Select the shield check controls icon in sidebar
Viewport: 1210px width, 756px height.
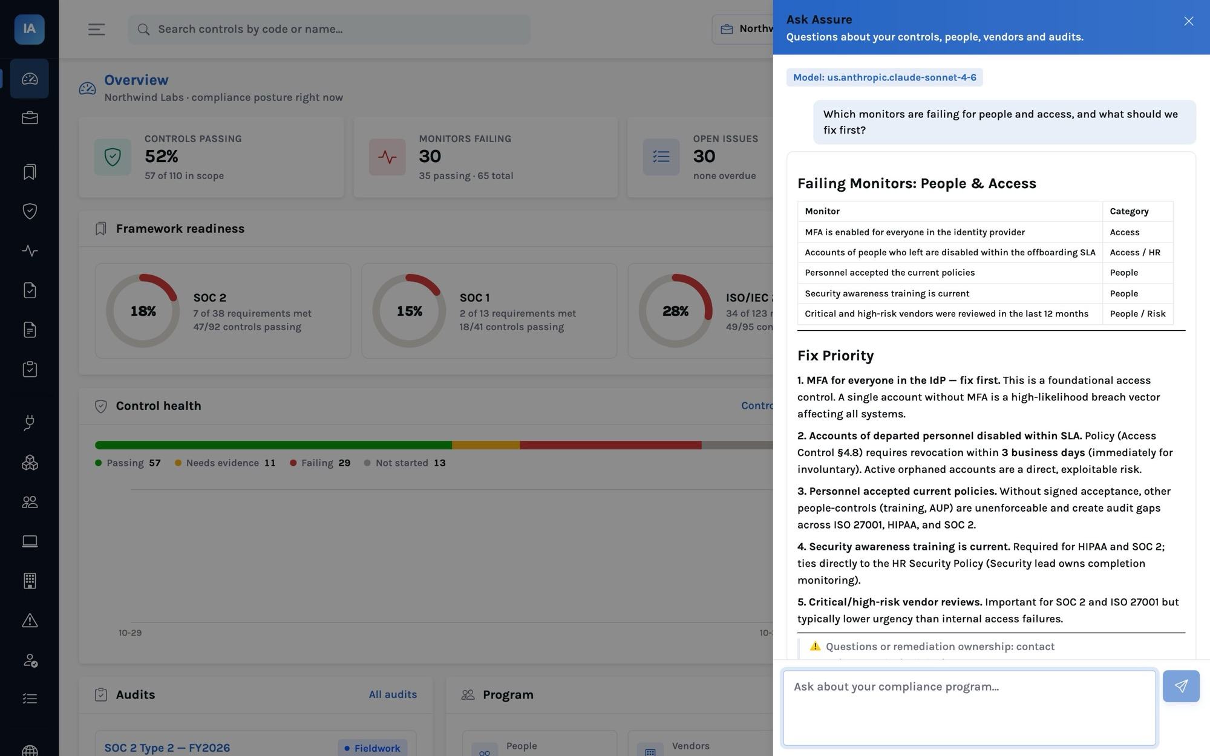pos(30,211)
